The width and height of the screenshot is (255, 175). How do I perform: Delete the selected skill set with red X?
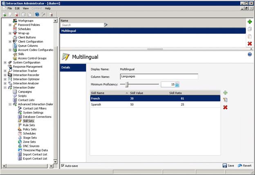coord(249,44)
